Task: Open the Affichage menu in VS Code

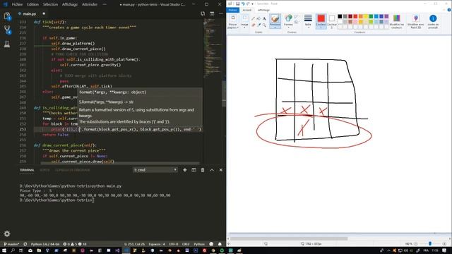Action: tap(69, 4)
